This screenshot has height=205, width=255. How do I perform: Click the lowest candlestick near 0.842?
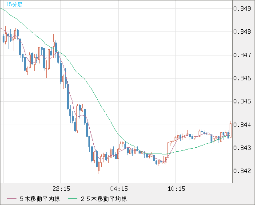[x=99, y=167]
